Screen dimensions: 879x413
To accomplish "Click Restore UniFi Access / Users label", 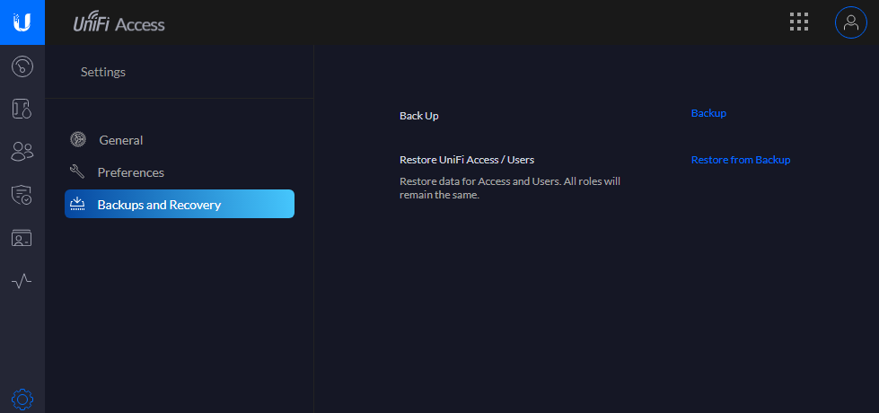I will click(467, 160).
